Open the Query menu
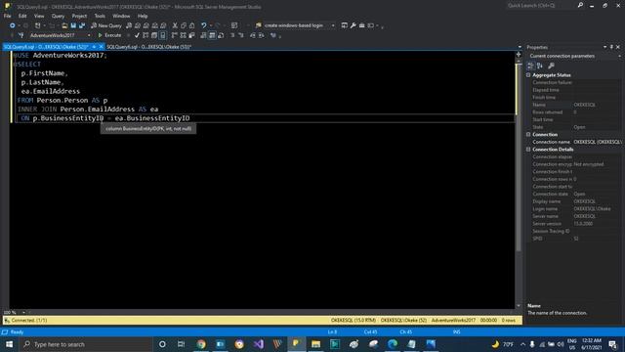Image resolution: width=625 pixels, height=352 pixels. pos(58,16)
